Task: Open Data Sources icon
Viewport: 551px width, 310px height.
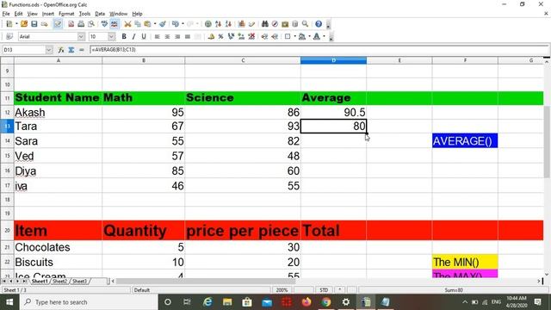Action: [295, 24]
